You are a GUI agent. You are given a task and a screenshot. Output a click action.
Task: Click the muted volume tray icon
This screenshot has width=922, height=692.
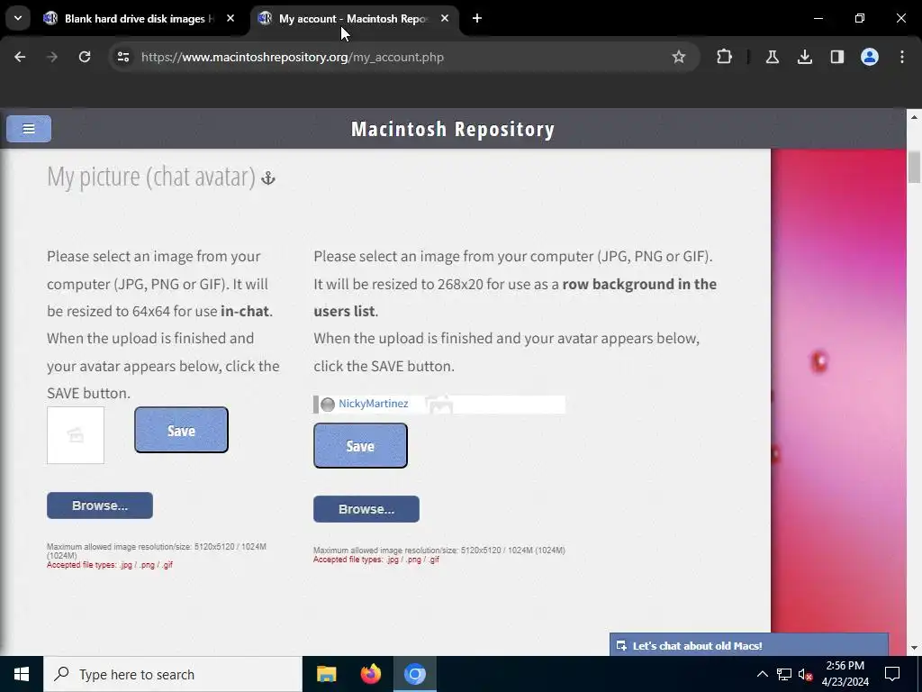click(x=806, y=674)
